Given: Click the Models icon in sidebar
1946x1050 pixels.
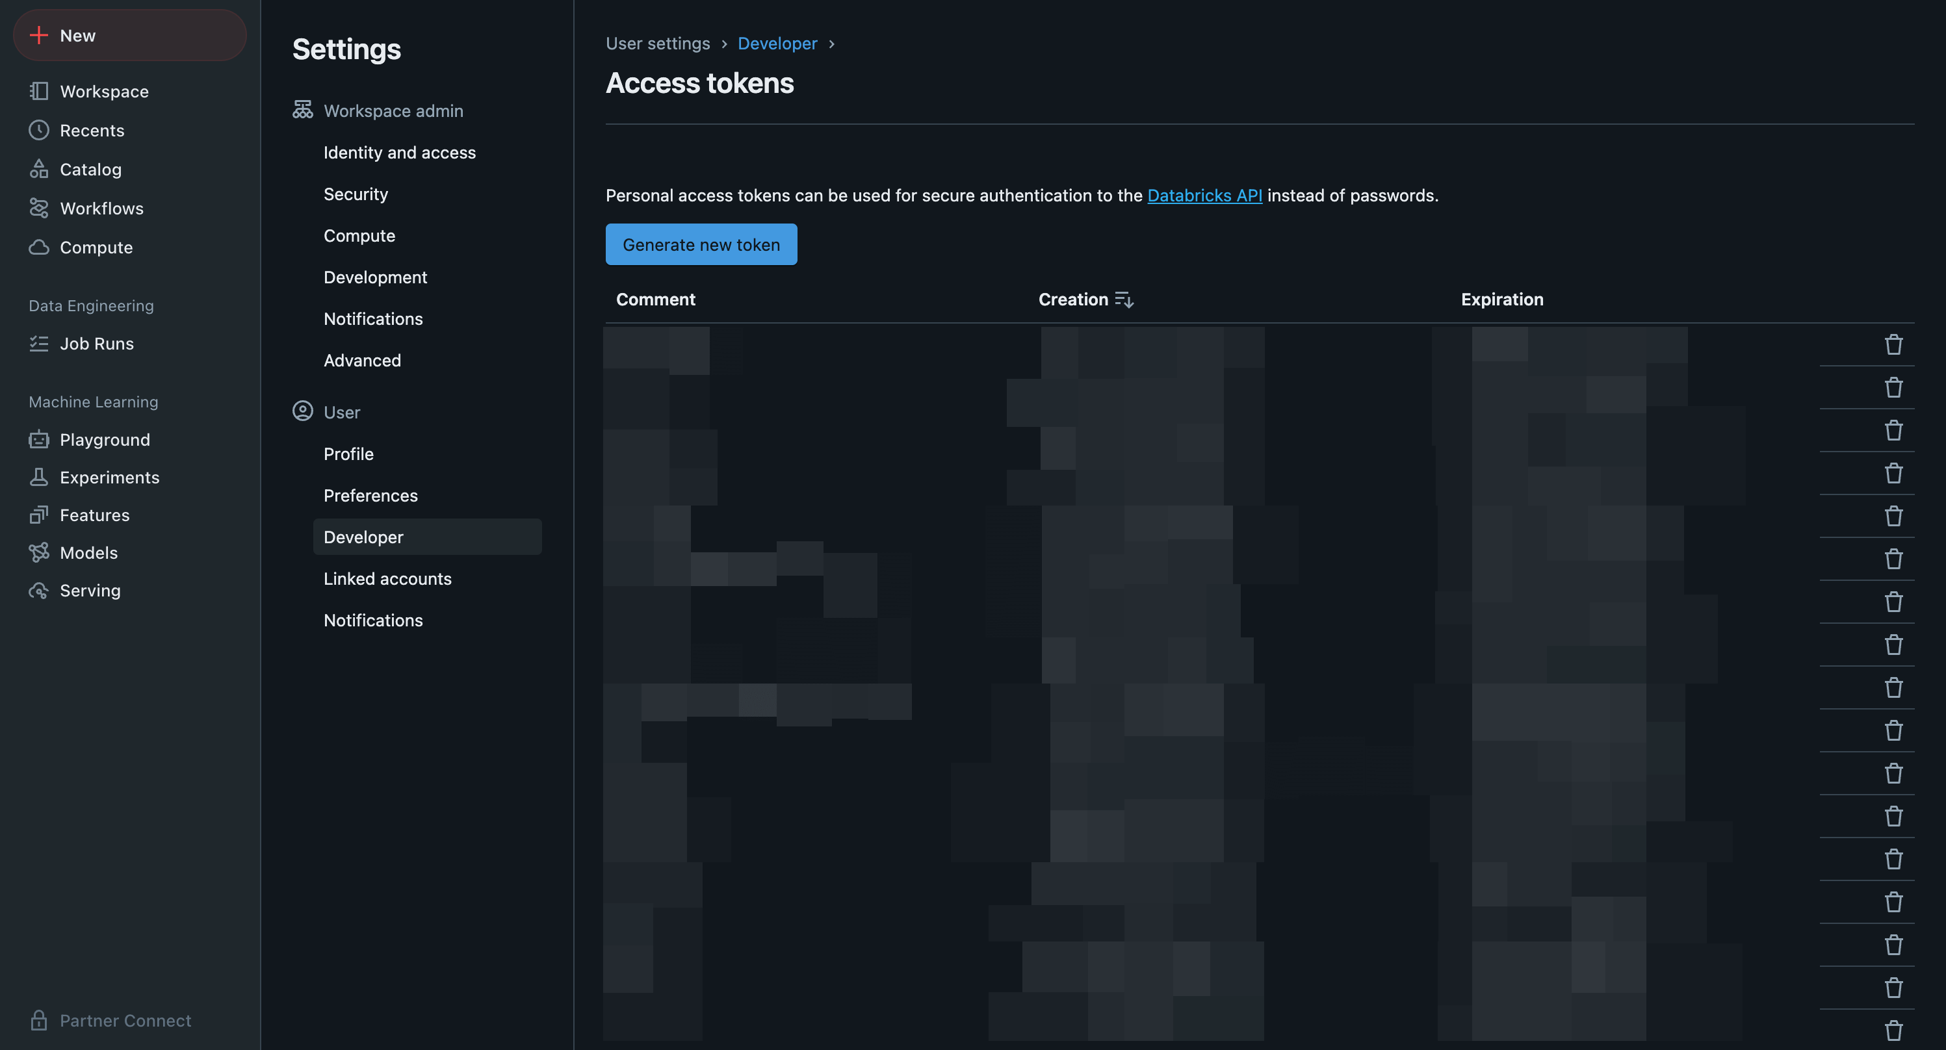Looking at the screenshot, I should coord(38,553).
